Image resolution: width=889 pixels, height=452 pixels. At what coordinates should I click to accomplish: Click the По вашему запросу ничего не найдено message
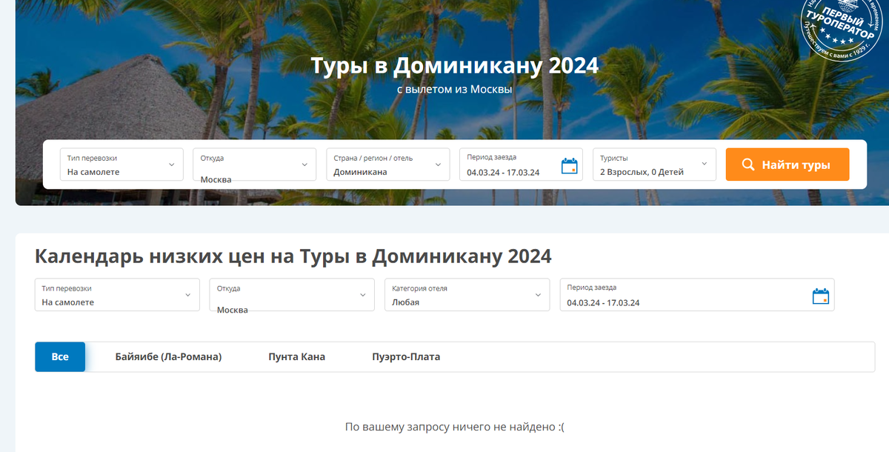click(455, 427)
